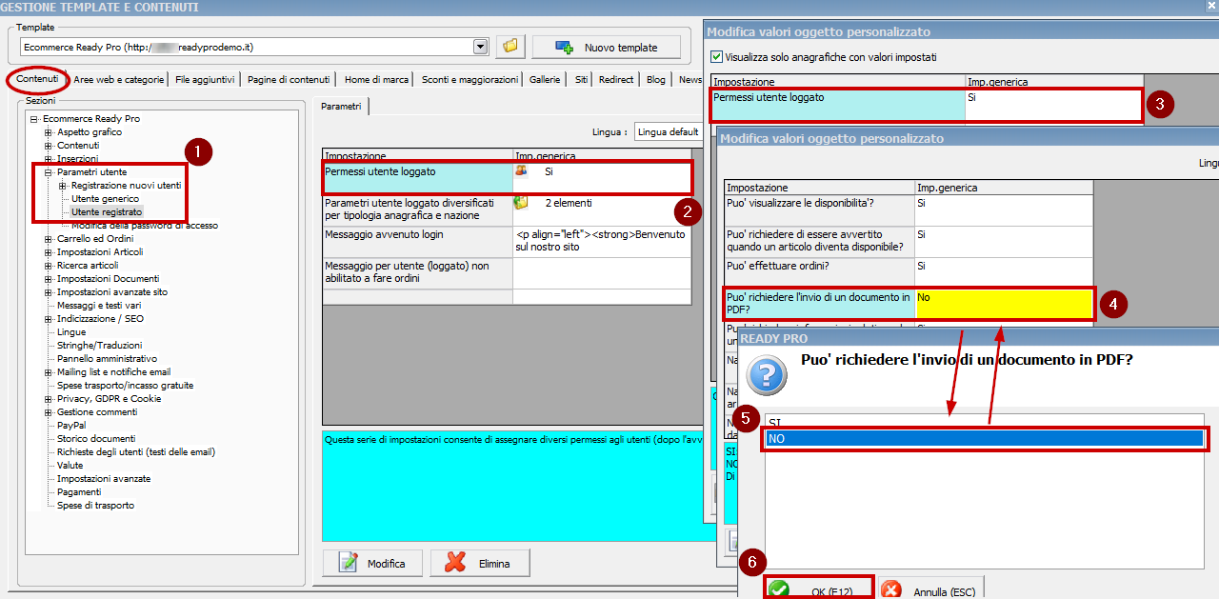Select 'Messaggi e testi vari' tree item
The width and height of the screenshot is (1219, 599).
tap(97, 306)
